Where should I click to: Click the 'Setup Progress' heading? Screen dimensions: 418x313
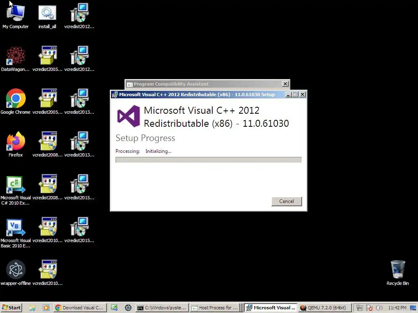[x=145, y=138]
